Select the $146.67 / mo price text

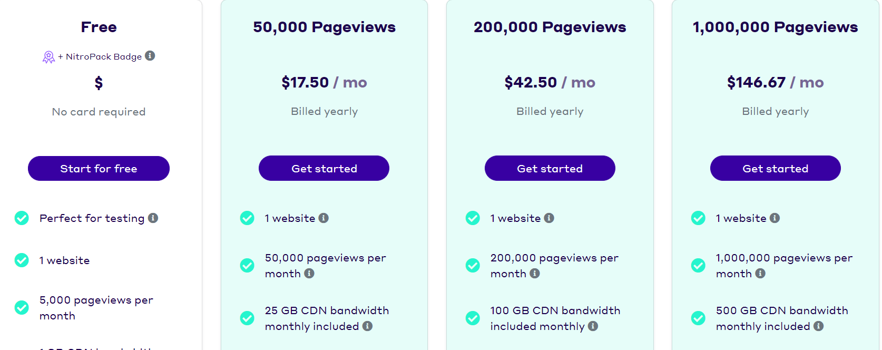click(x=775, y=83)
